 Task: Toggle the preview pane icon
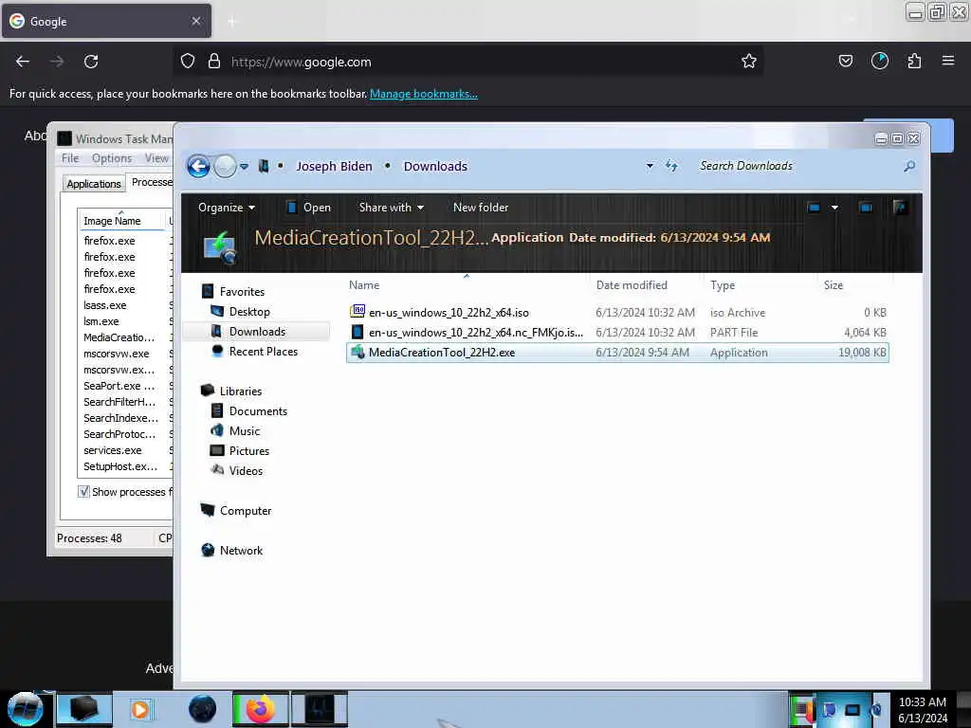pos(866,208)
